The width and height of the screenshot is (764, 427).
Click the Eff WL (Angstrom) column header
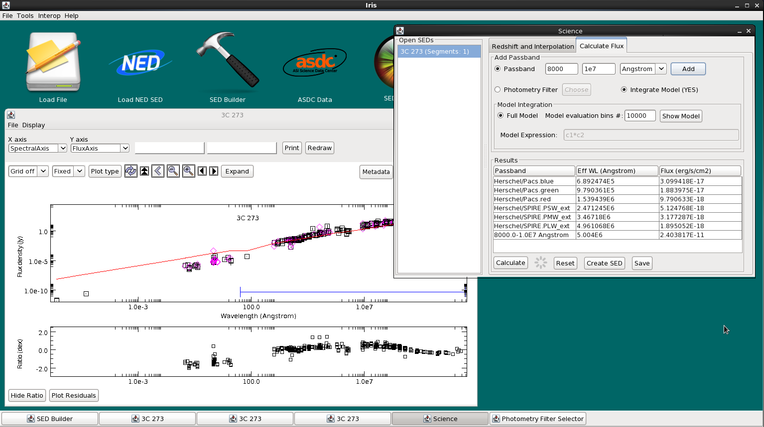tap(617, 171)
